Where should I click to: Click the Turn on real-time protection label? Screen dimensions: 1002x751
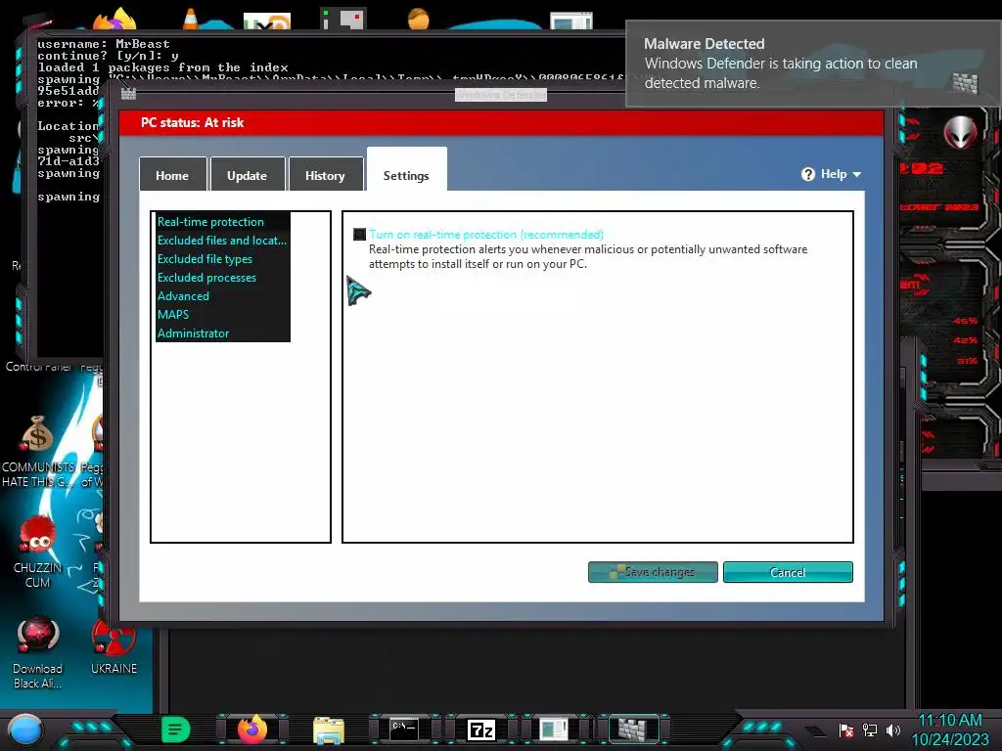486,235
